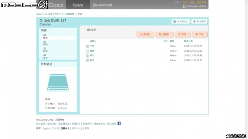Open the user name dropdown in header

185,2
